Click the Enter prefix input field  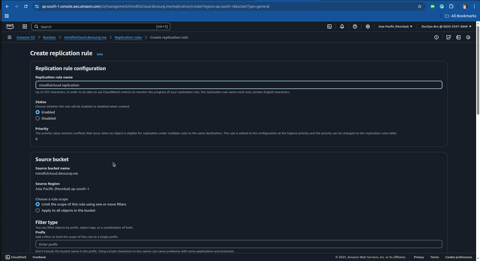[239, 244]
